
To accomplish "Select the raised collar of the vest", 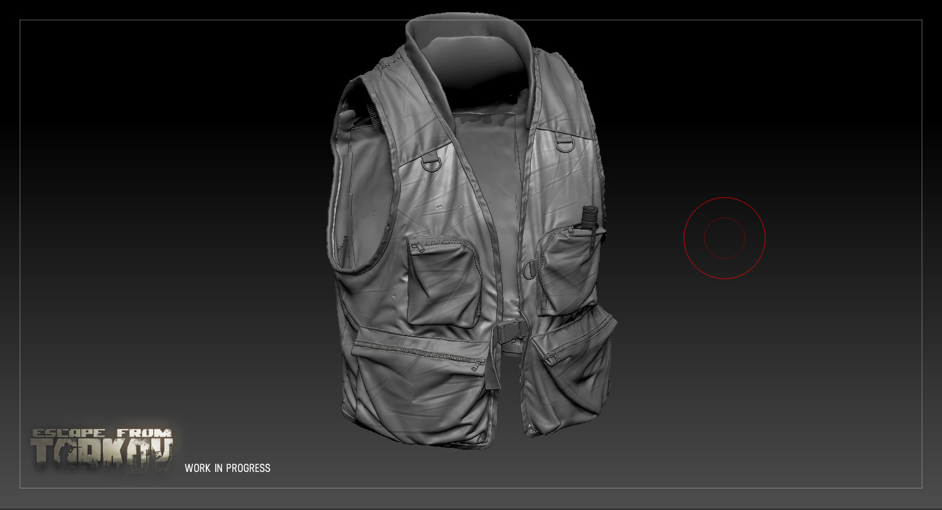I will pyautogui.click(x=468, y=51).
